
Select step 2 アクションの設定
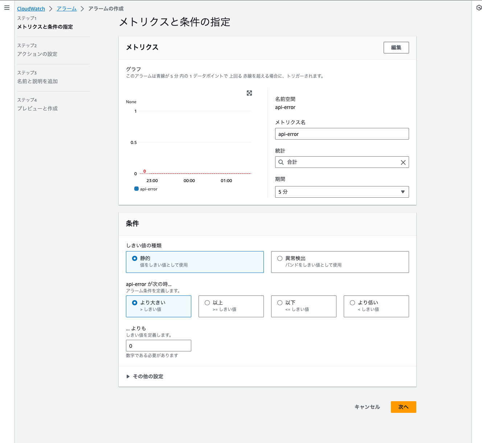37,54
